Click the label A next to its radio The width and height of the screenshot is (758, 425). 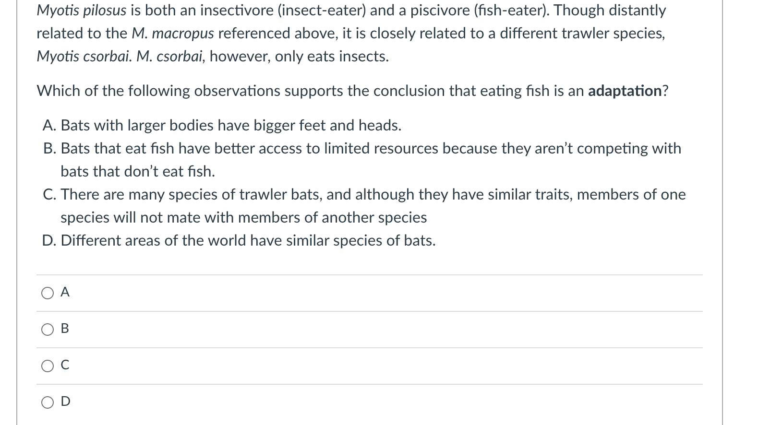click(x=65, y=293)
